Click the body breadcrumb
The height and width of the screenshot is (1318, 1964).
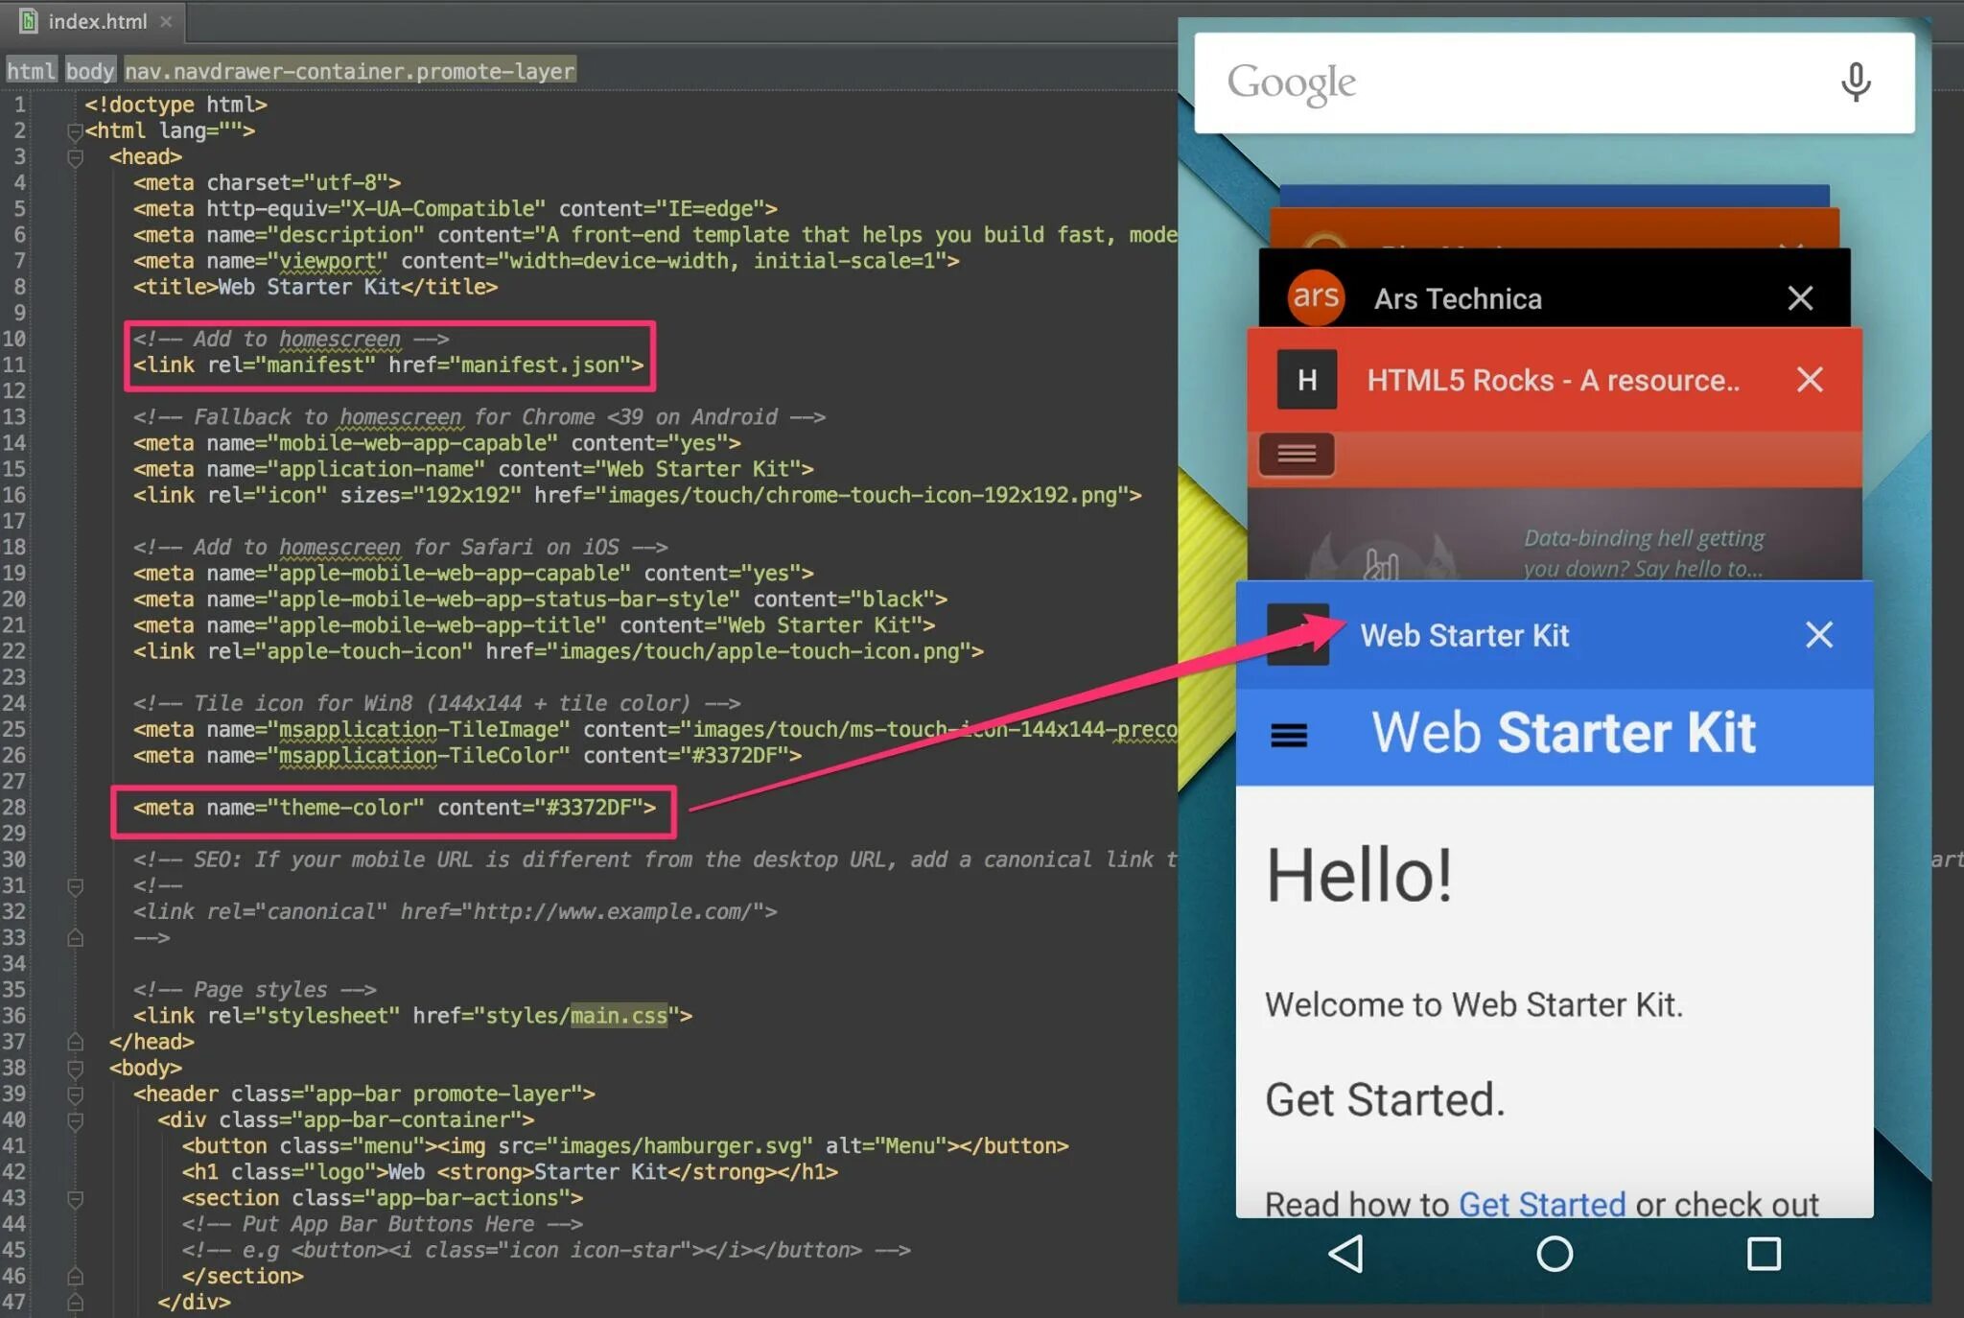click(90, 71)
